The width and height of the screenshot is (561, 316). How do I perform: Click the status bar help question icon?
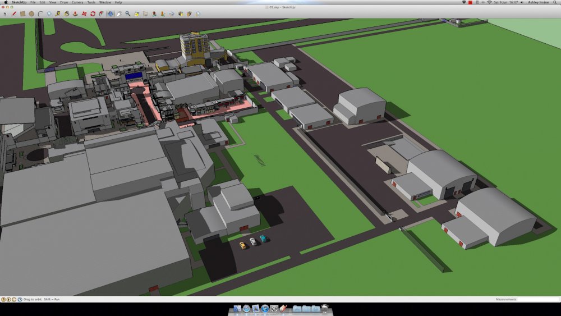click(20, 300)
